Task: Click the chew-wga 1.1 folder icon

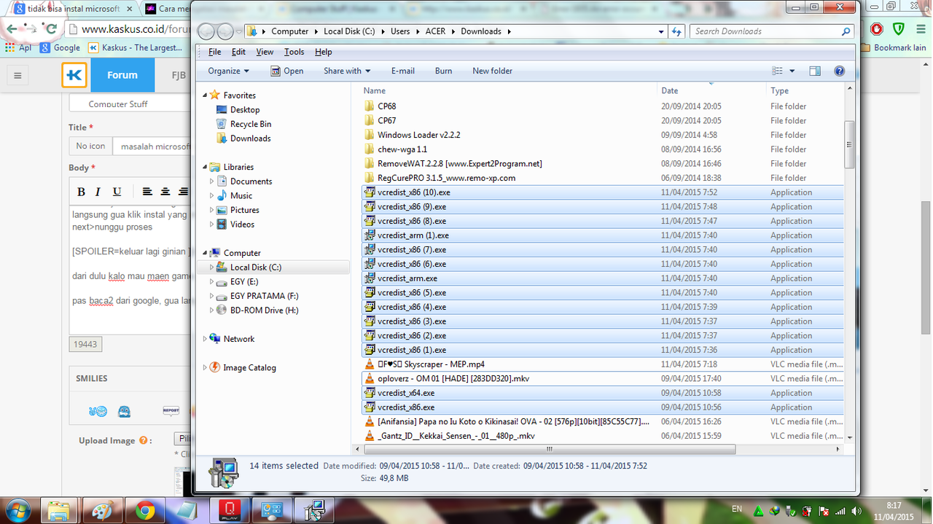Action: pos(370,149)
